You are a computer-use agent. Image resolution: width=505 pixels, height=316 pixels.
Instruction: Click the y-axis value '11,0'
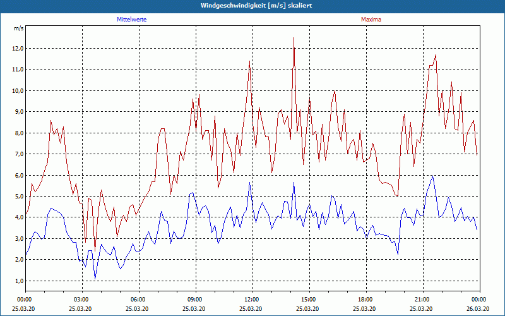[x=18, y=70]
